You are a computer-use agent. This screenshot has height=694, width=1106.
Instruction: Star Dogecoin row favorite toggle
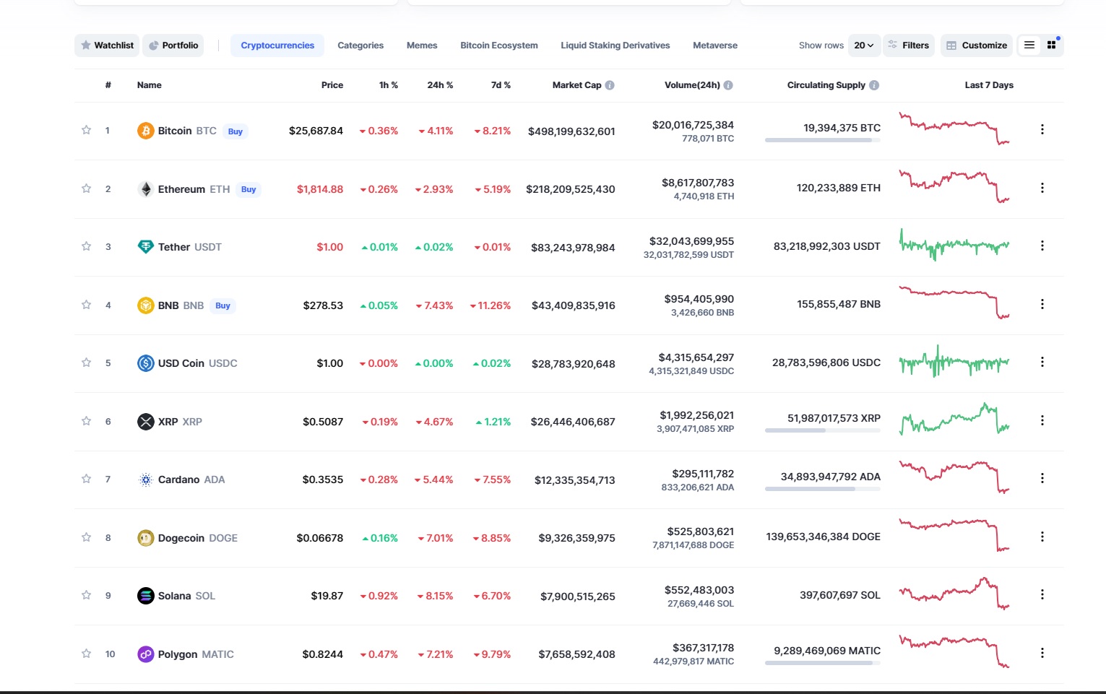click(86, 537)
